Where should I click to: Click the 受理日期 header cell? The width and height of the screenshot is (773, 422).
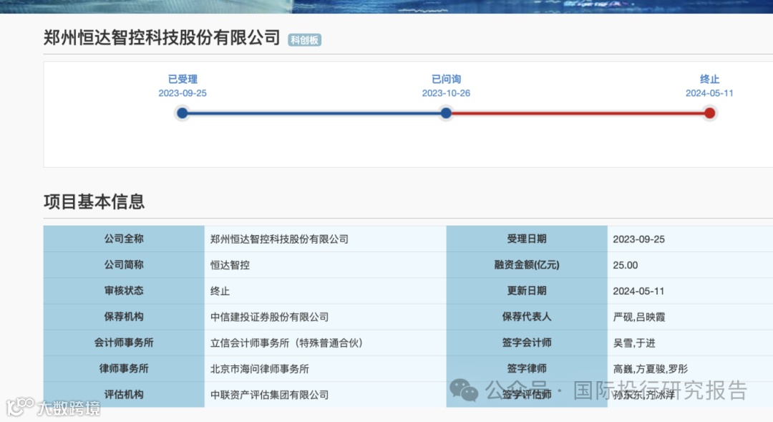(527, 239)
